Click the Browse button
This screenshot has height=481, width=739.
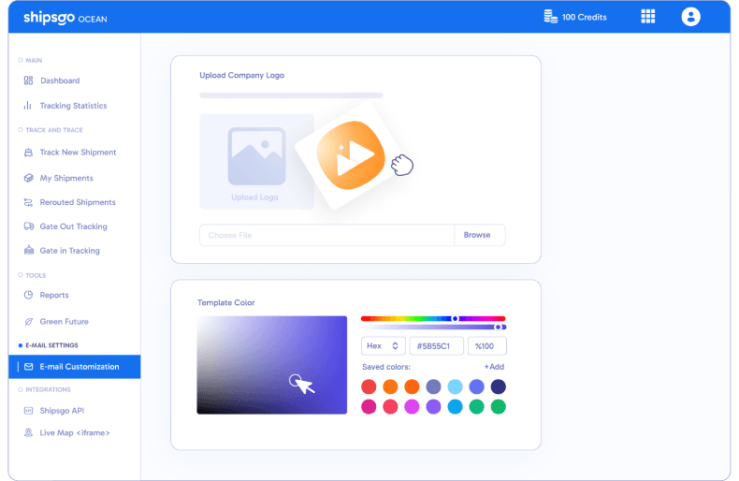coord(478,235)
